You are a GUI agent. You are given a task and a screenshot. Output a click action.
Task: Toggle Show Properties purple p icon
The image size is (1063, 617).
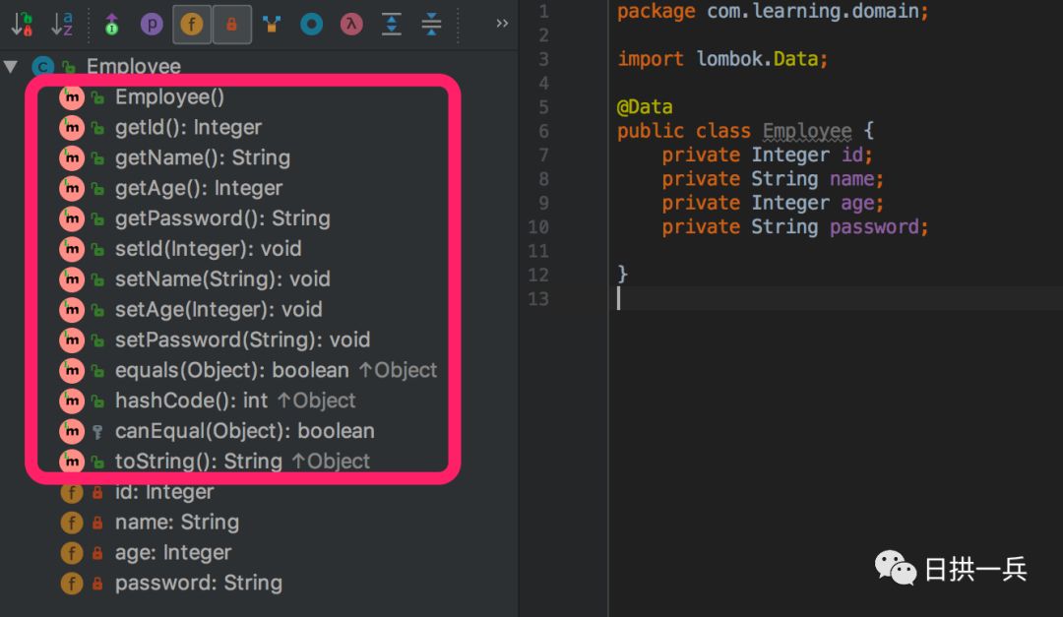coord(152,25)
